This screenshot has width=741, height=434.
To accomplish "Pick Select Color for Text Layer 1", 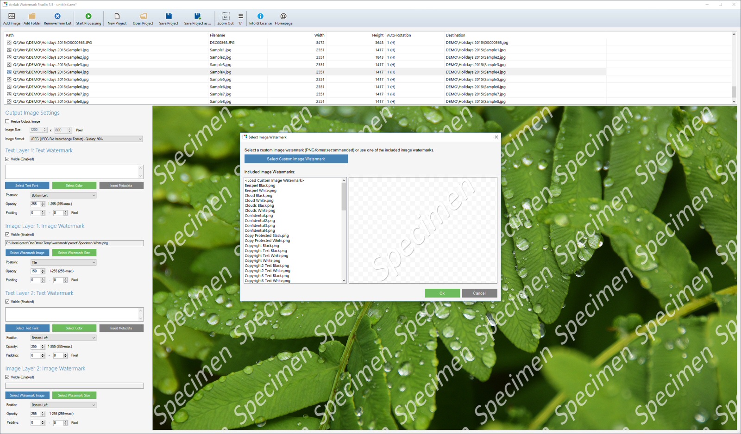I will (74, 186).
